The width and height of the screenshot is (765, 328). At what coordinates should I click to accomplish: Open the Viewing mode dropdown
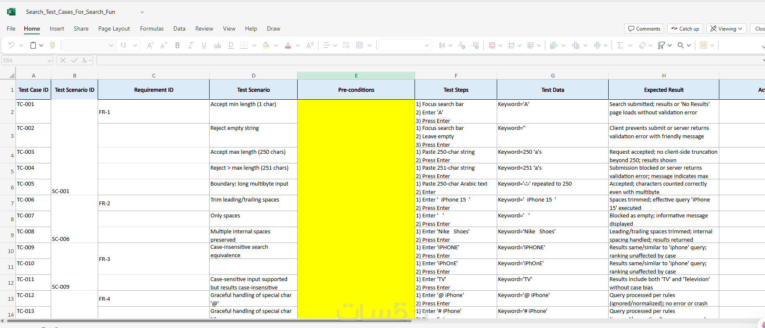coord(726,28)
